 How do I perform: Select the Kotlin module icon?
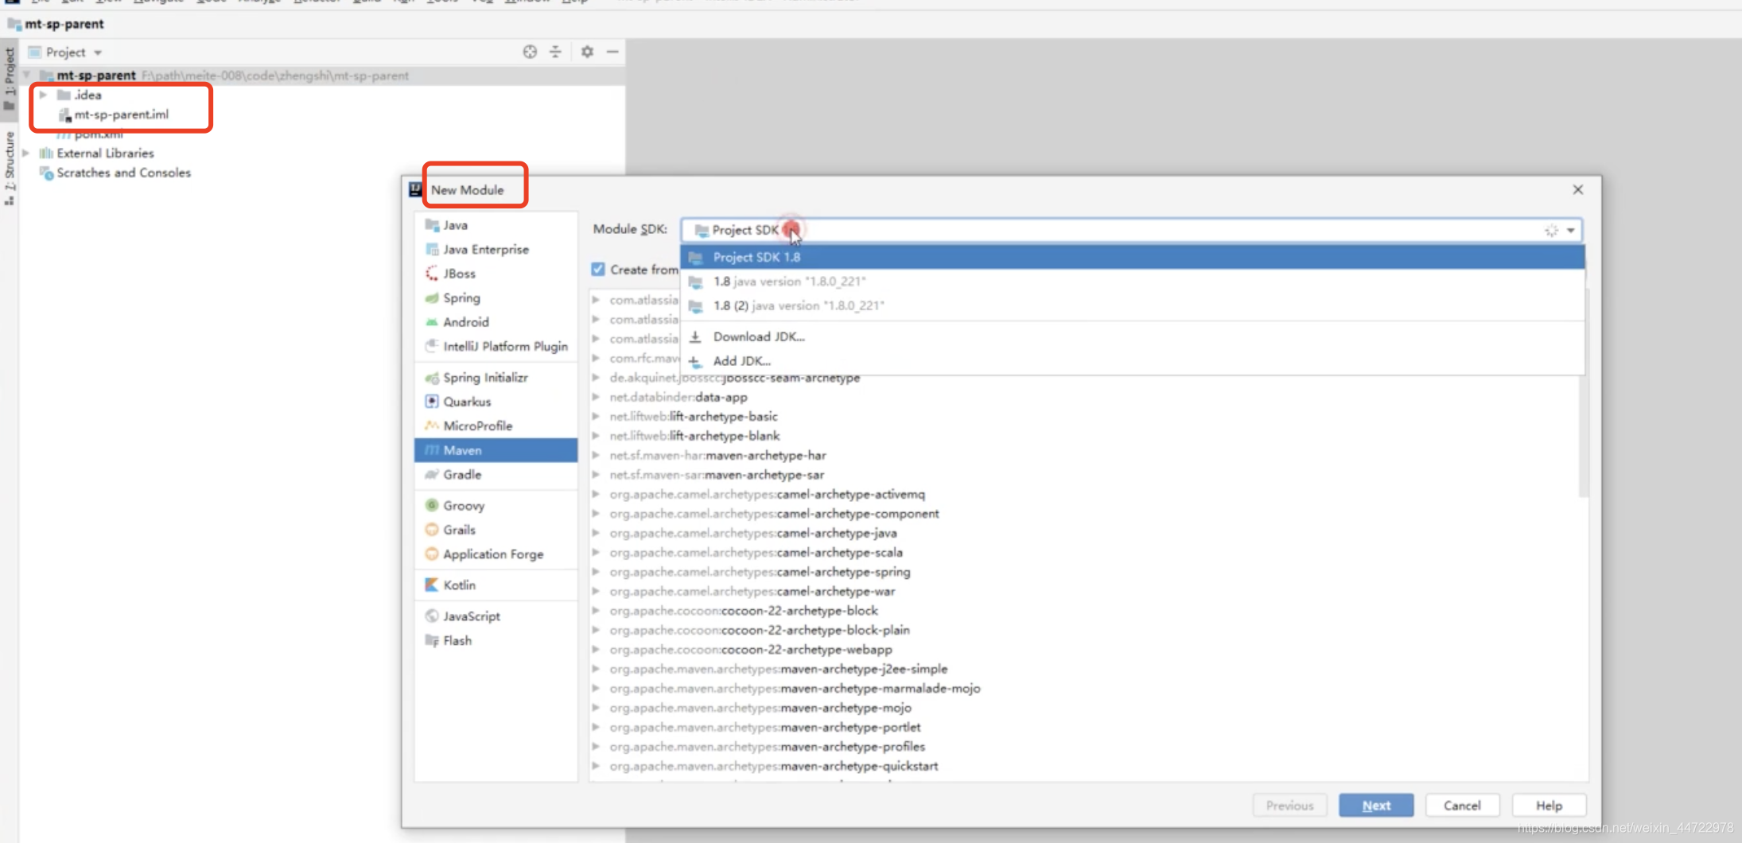tap(432, 585)
